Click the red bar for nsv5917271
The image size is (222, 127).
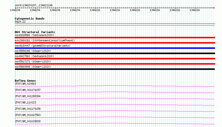click(x=115, y=64)
